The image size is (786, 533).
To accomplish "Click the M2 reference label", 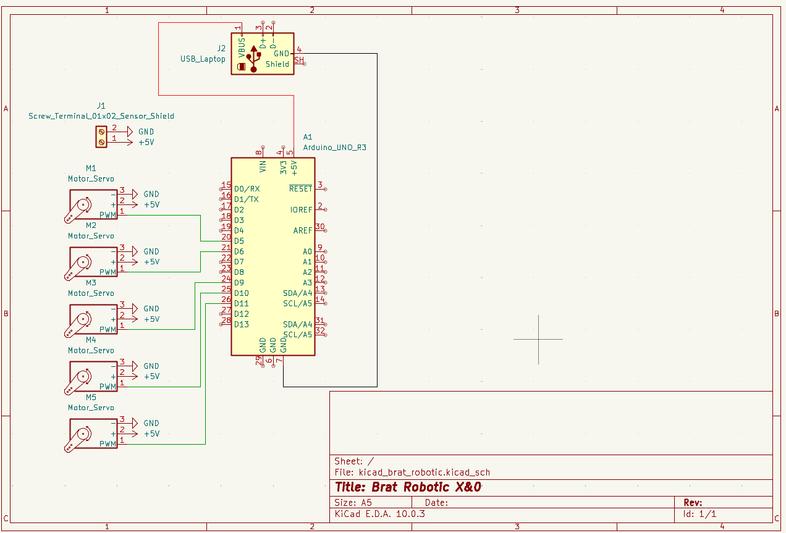I will click(x=91, y=225).
